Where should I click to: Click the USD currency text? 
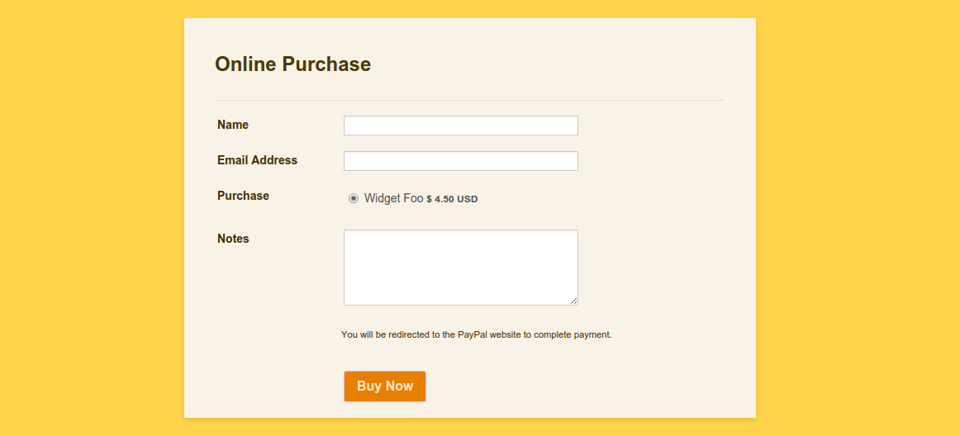click(x=467, y=199)
